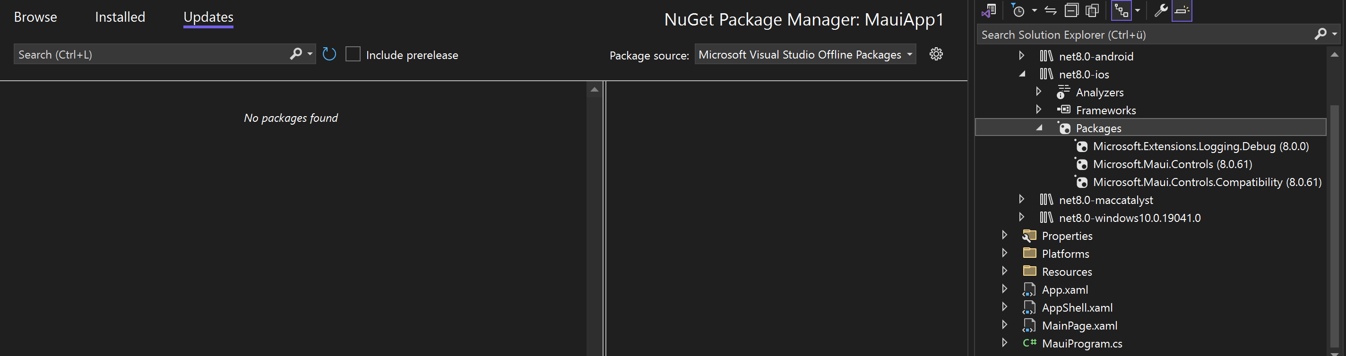Expand the Resources folder
The height and width of the screenshot is (356, 1346).
pos(1004,271)
